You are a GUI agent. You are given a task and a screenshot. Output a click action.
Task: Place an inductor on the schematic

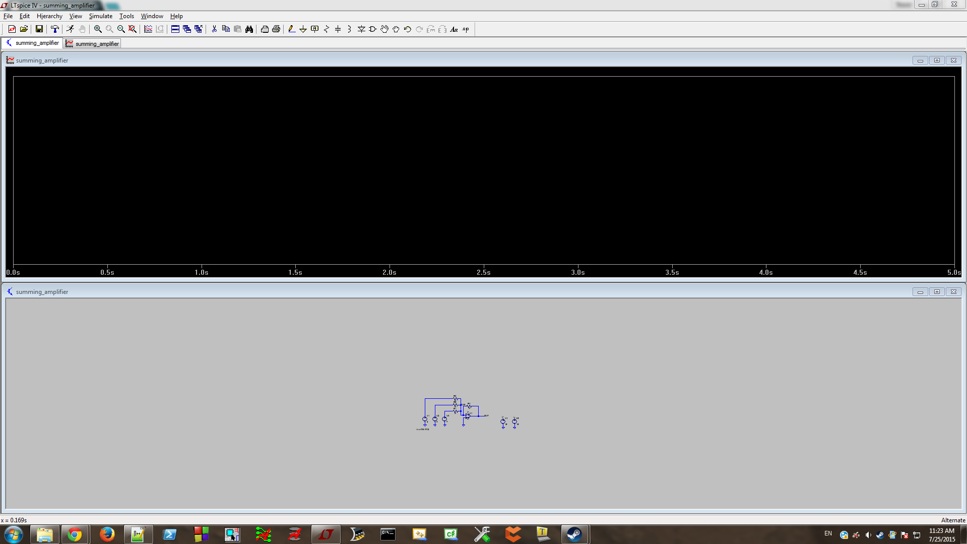click(x=349, y=29)
